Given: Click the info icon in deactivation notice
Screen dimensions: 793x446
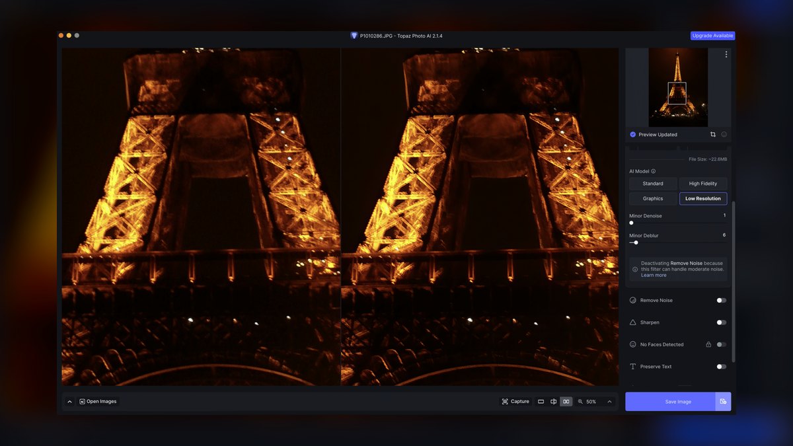Looking at the screenshot, I should click(636, 269).
